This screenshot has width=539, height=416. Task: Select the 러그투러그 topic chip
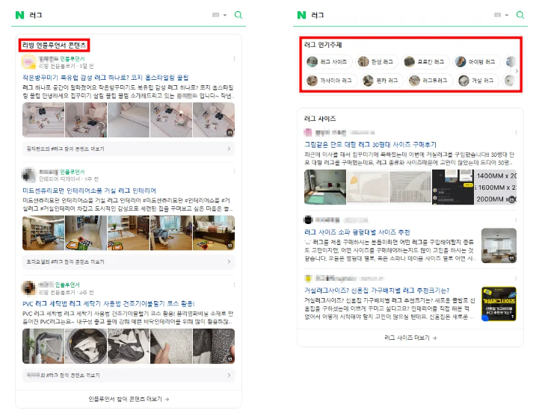tap(429, 81)
